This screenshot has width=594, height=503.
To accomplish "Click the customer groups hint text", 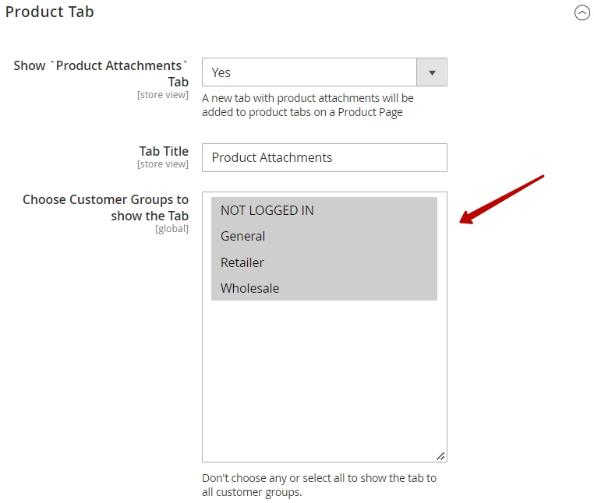I will (319, 485).
